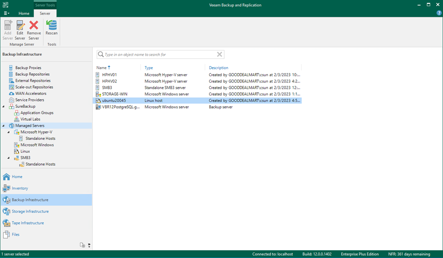Click the Files documents icon
Image resolution: width=443 pixels, height=258 pixels.
point(6,234)
